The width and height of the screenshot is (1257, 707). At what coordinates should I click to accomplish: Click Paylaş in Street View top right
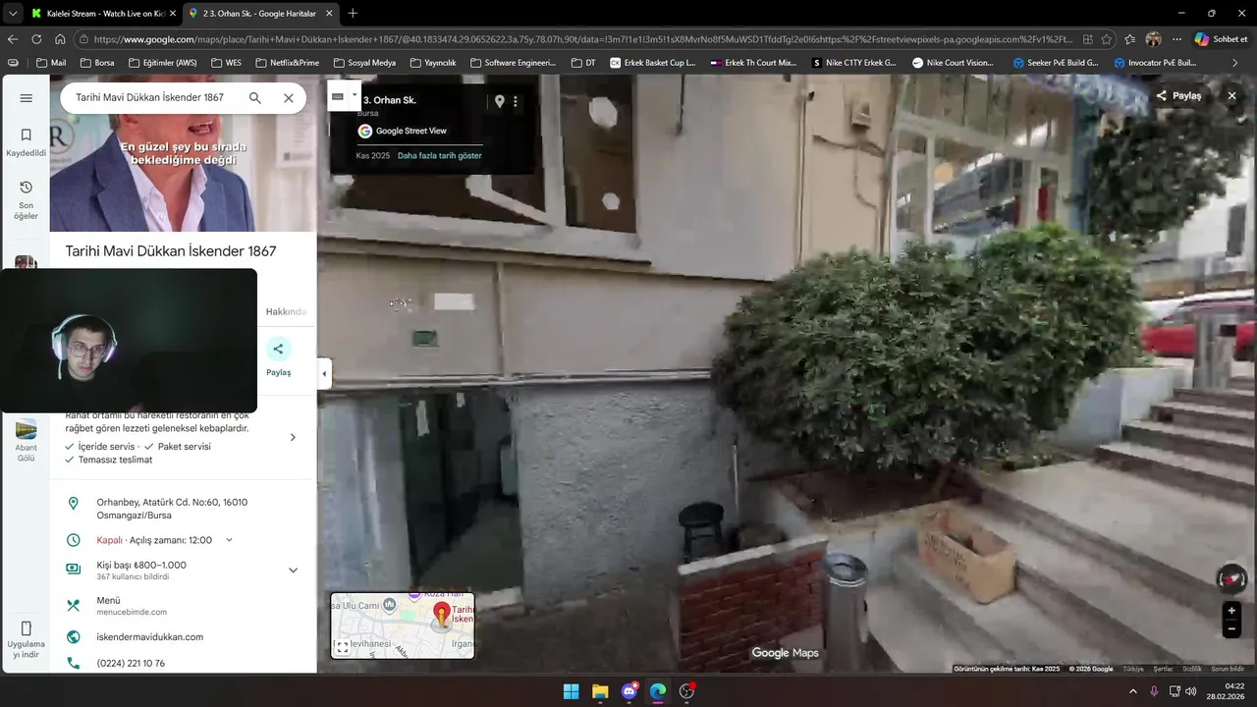coord(1178,95)
